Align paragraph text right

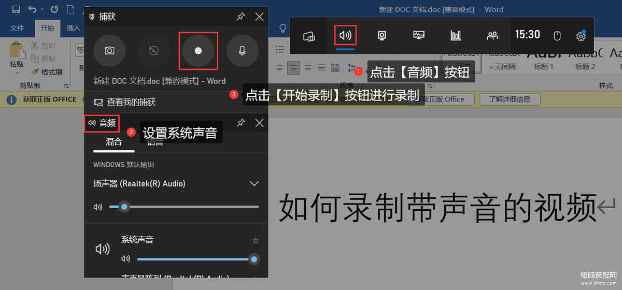point(307,67)
